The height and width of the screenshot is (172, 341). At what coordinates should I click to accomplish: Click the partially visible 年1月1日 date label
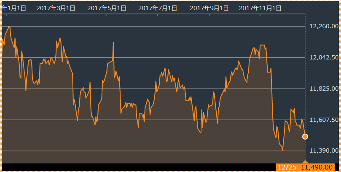coord(14,8)
